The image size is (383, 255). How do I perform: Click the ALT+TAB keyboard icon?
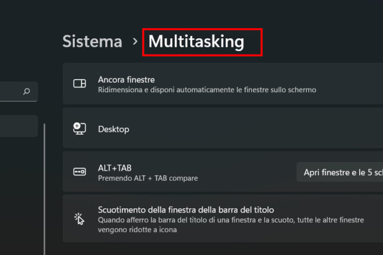pyautogui.click(x=79, y=172)
